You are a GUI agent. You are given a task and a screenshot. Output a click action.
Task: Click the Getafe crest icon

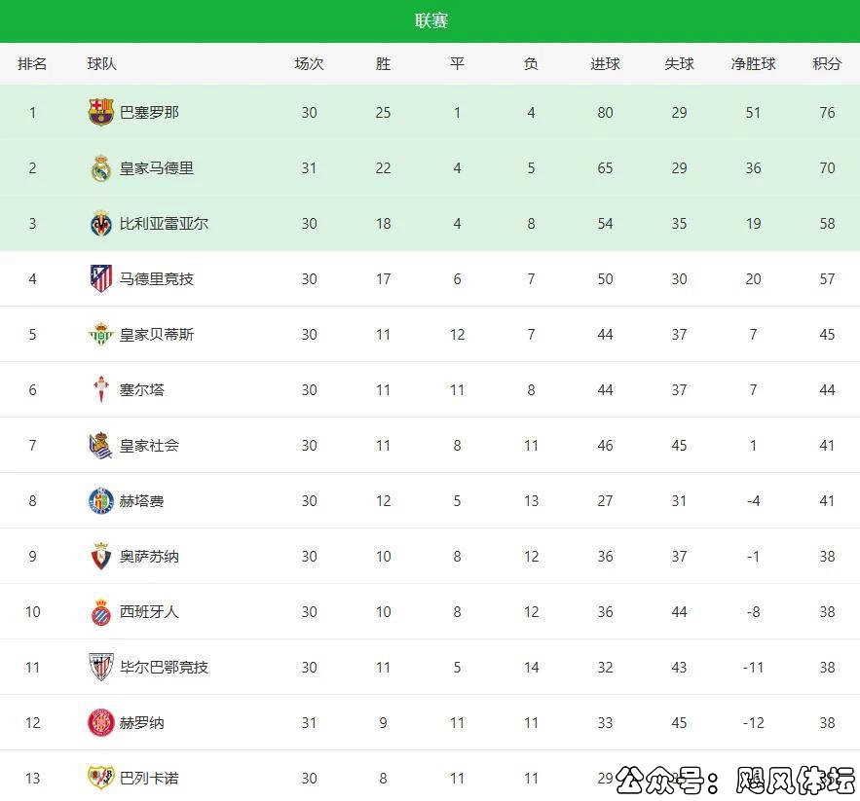pos(101,501)
